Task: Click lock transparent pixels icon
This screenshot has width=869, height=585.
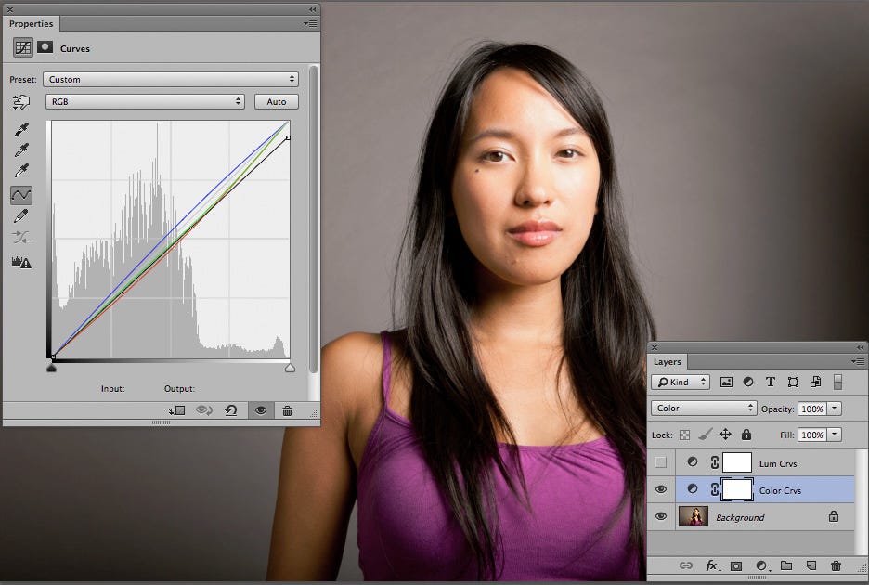Action: 684,435
